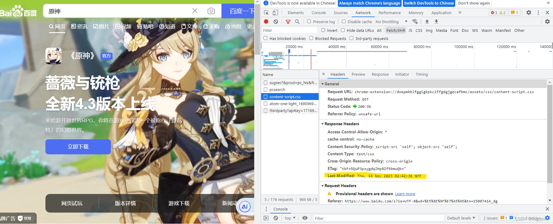Clear the console
This screenshot has height=224, width=553.
point(276,218)
